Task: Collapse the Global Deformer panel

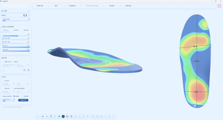Action: pyautogui.click(x=29, y=27)
